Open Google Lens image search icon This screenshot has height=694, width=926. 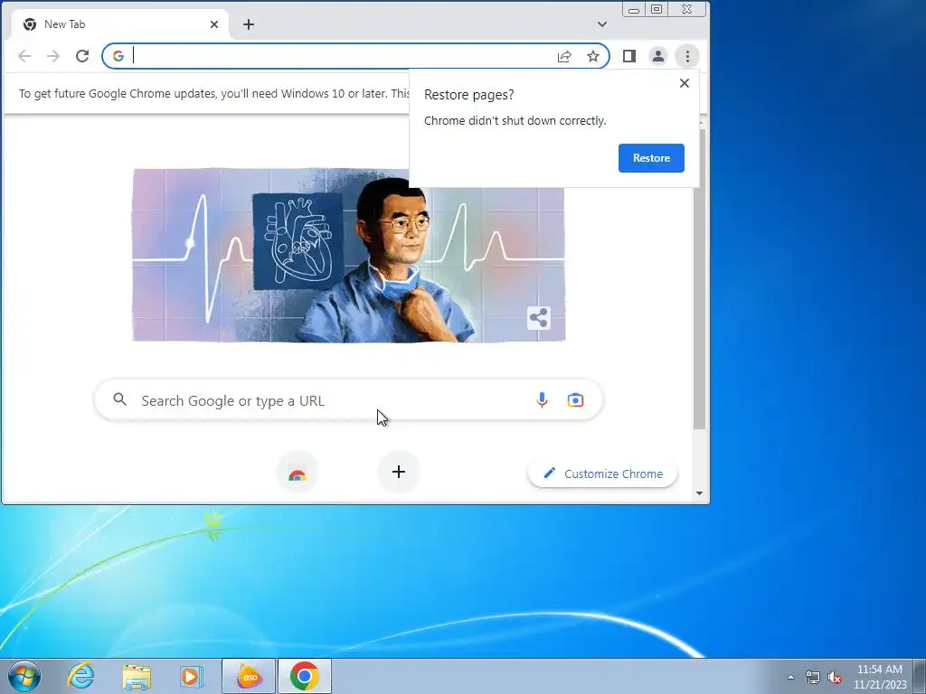tap(575, 400)
